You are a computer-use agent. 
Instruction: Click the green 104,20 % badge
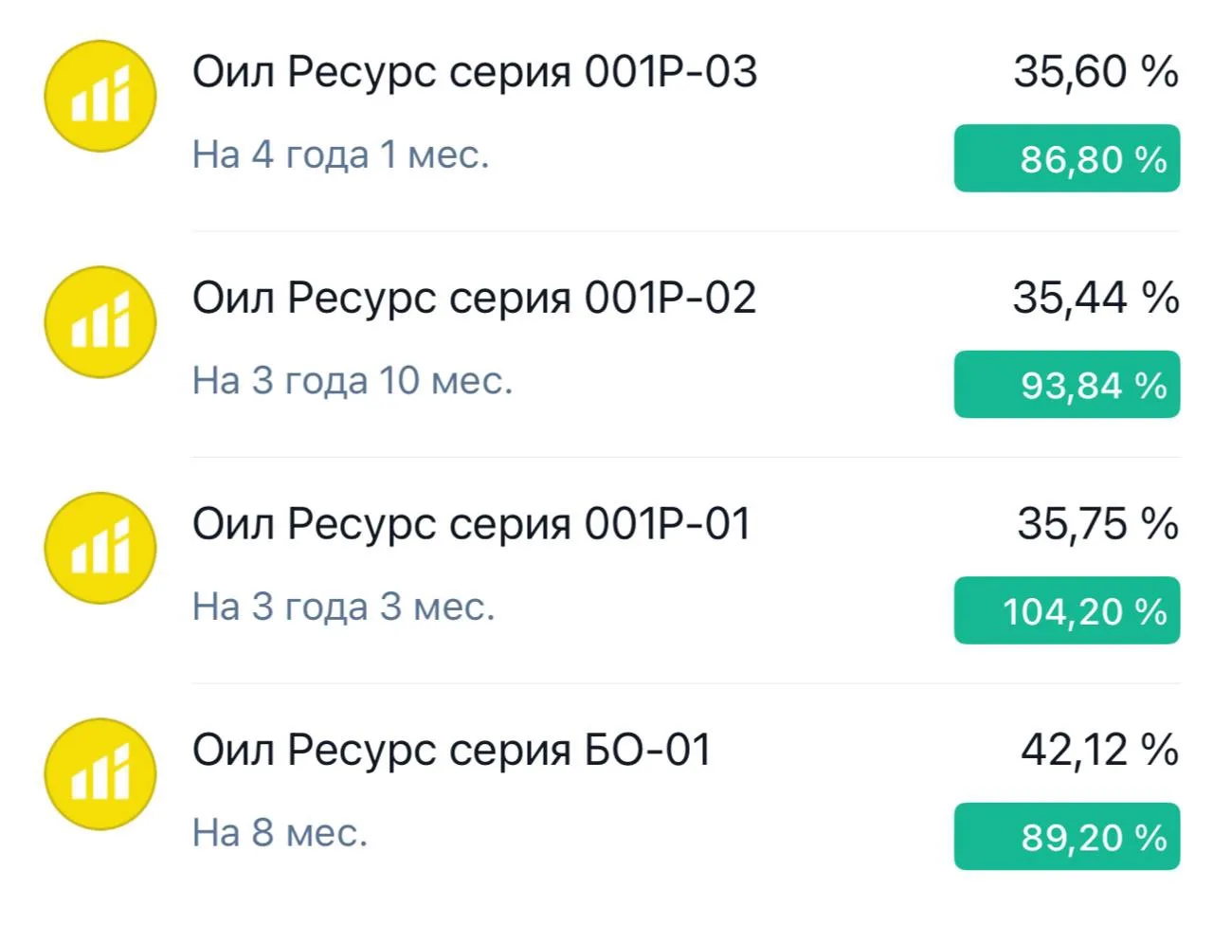tap(1067, 610)
